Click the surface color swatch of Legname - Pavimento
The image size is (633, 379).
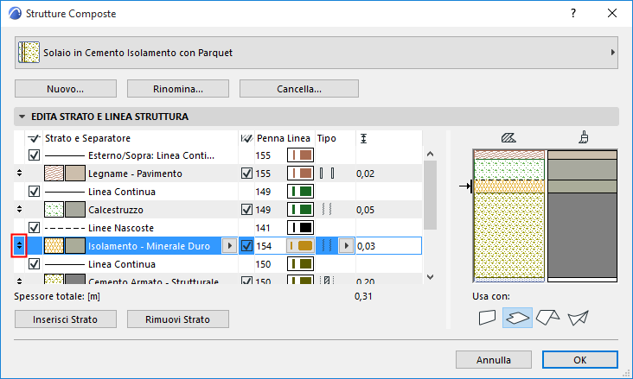[75, 174]
